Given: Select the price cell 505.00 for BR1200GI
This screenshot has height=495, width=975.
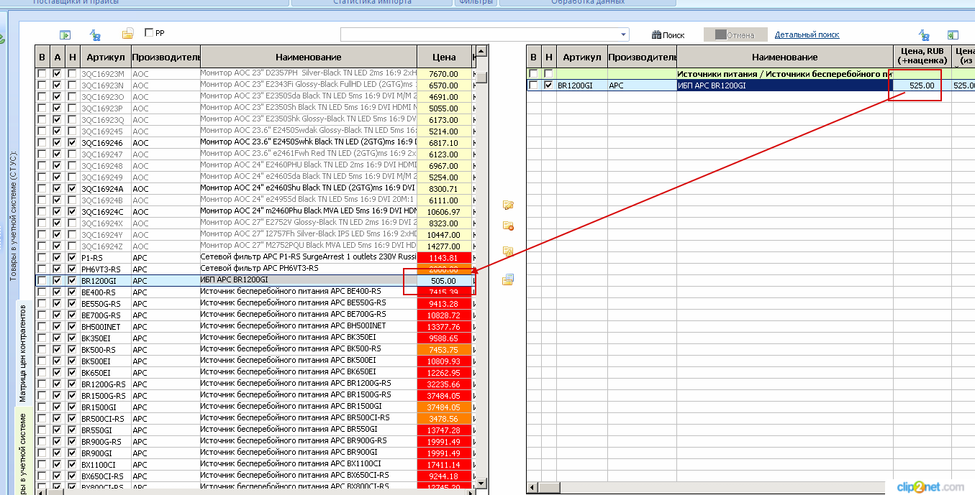Looking at the screenshot, I should click(x=444, y=281).
